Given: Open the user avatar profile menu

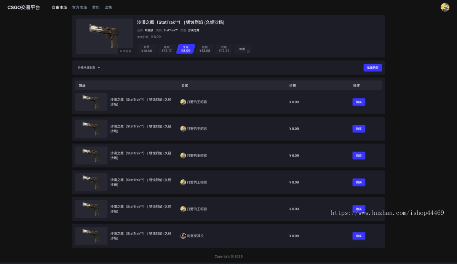Looking at the screenshot, I should (x=445, y=7).
